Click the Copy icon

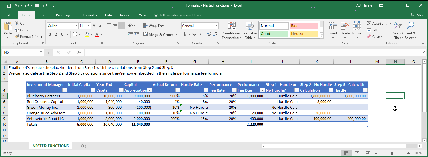pyautogui.click(x=17, y=30)
